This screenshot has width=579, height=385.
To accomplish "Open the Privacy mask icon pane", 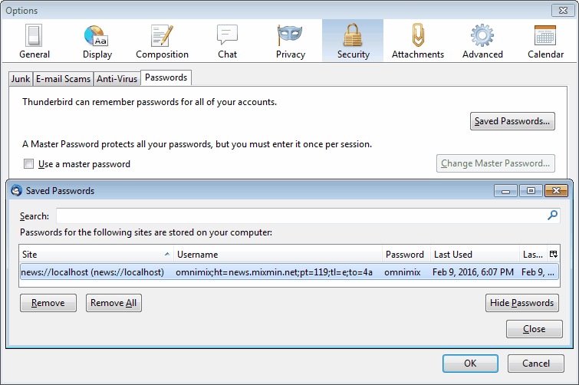I will coord(290,41).
